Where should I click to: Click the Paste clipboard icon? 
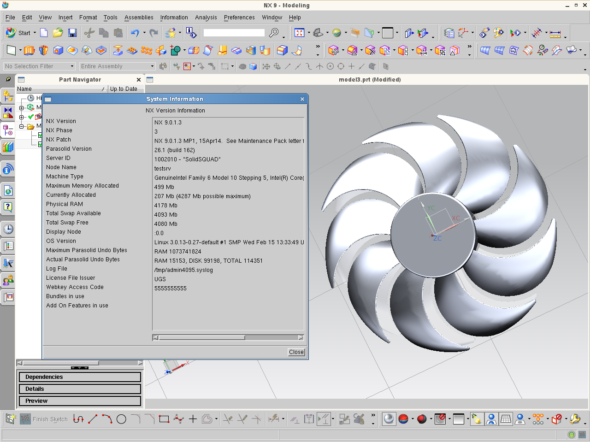[x=118, y=33]
